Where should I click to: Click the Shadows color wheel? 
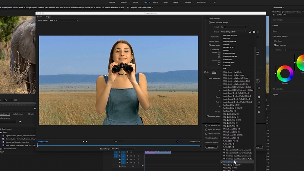[x=285, y=73]
